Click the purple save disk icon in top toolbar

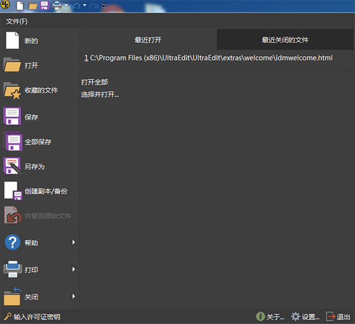click(x=45, y=5)
